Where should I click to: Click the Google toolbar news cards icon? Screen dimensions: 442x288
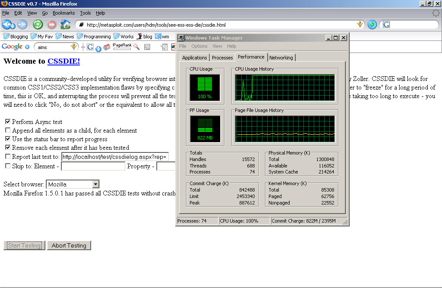107,47
